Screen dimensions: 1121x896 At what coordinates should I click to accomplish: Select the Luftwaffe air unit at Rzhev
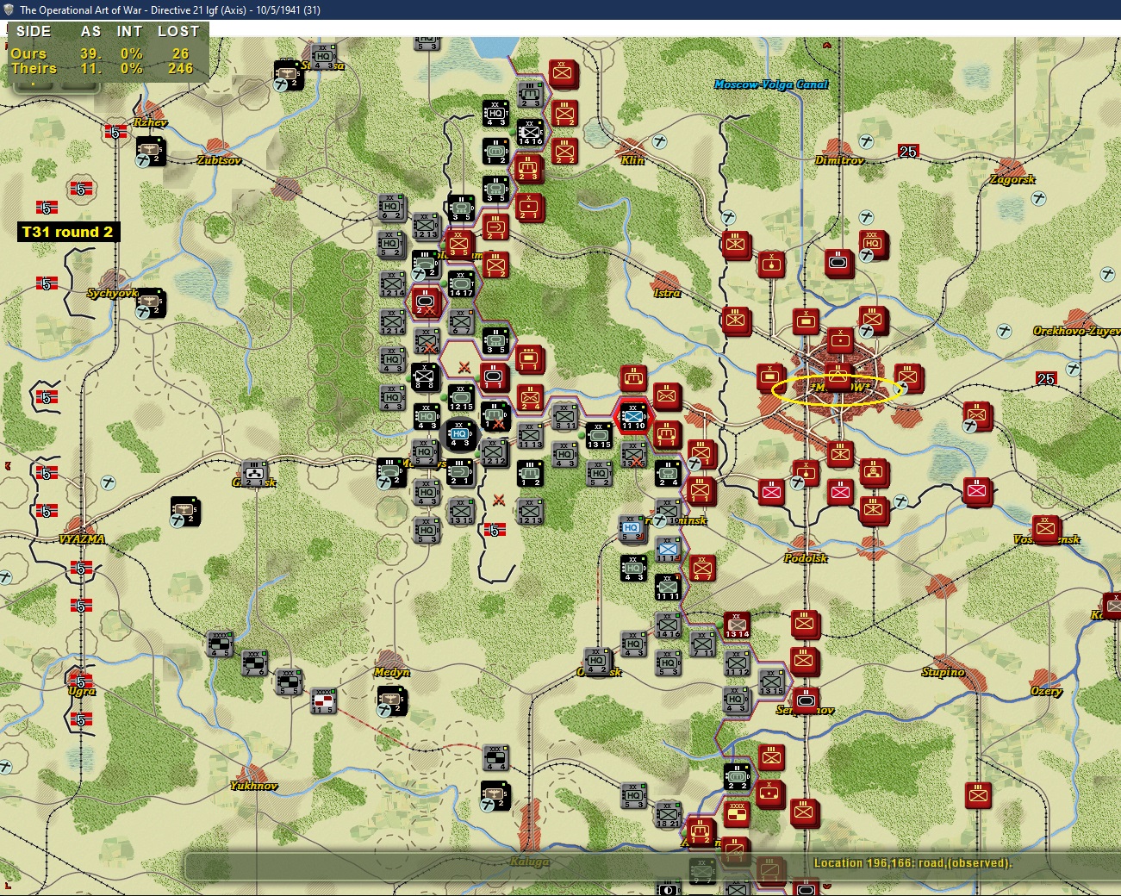tap(151, 151)
